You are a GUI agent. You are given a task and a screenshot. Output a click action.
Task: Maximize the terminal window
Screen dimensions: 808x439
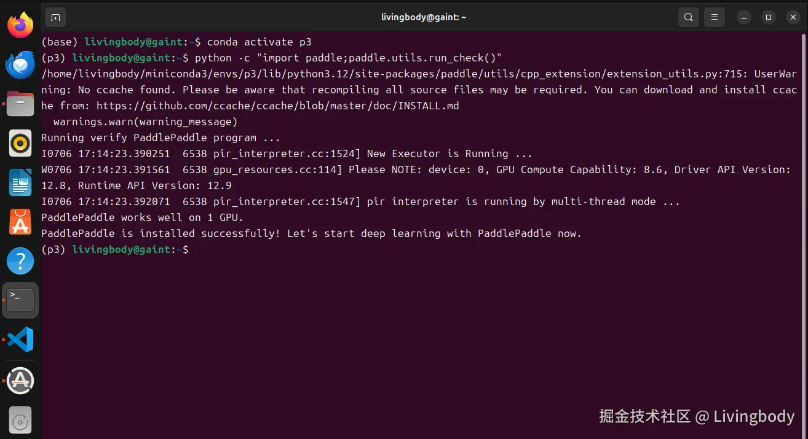769,17
